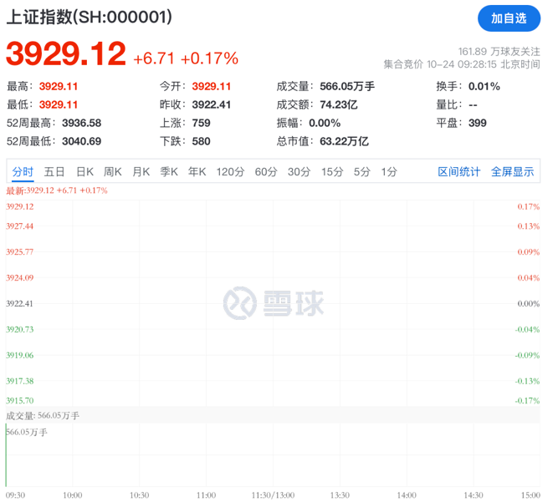558x502 pixels.
Task: Open the 年K tab
Action: 197,172
